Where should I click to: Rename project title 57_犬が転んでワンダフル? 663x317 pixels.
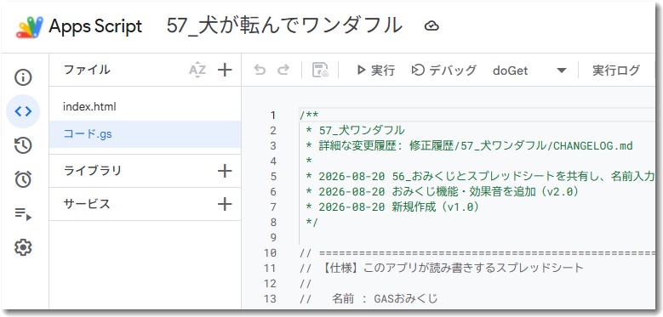coord(284,26)
